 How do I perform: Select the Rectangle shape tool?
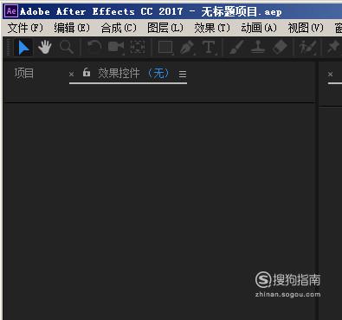point(165,48)
